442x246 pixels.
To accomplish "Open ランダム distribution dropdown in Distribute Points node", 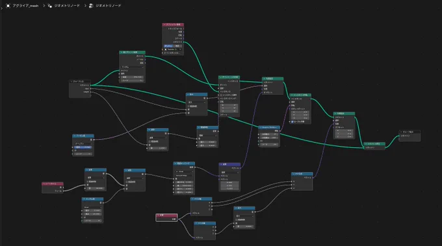I will 132,67.
